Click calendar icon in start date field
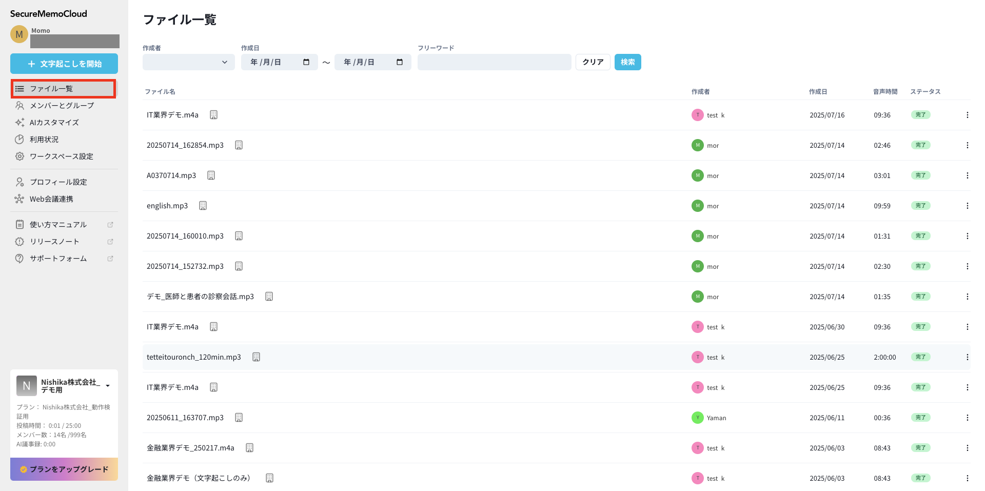 306,62
